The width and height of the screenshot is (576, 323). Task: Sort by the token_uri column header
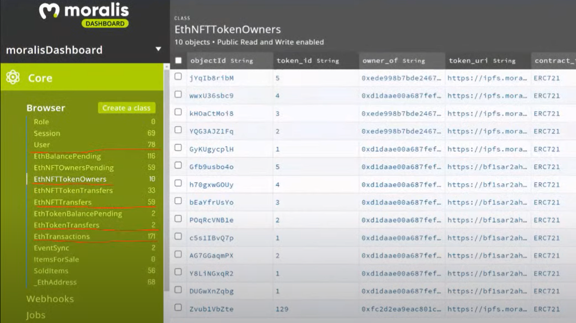click(488, 61)
